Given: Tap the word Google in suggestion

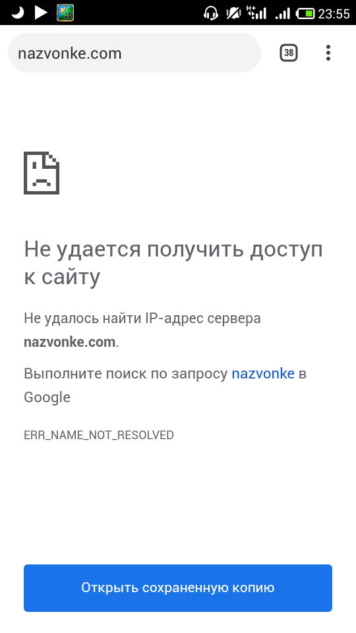Looking at the screenshot, I should click(47, 397).
